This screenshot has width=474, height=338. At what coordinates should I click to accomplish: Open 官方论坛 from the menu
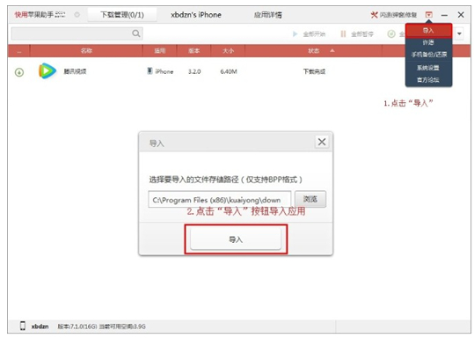[x=428, y=80]
